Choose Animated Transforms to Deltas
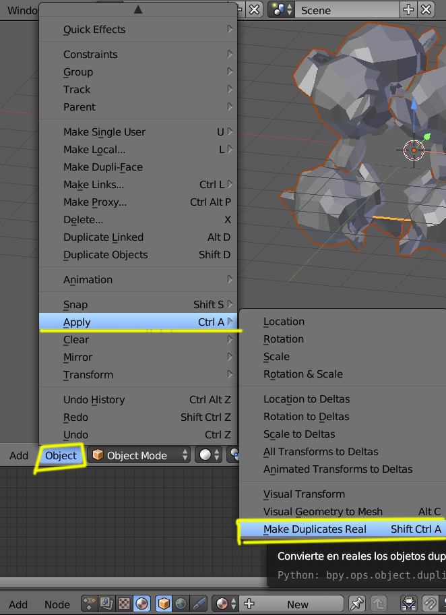Screen dimensions: 446x615 point(343,469)
